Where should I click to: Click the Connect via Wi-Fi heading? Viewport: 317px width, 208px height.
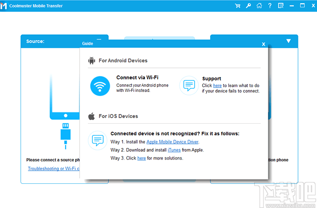tap(137, 78)
